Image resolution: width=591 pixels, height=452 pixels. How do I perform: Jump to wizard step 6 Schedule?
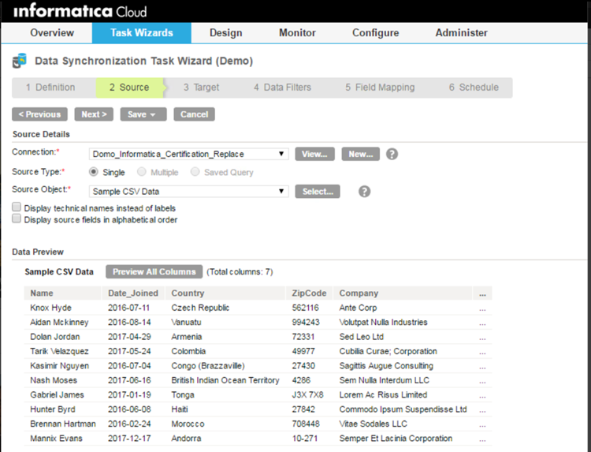(x=474, y=88)
